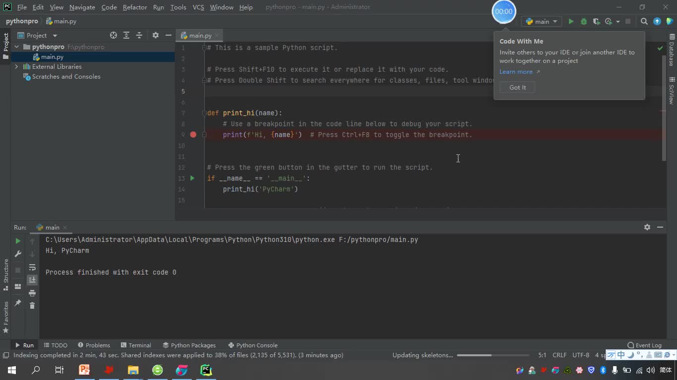
Task: Click the CRLF line separator in status bar
Action: pyautogui.click(x=560, y=355)
